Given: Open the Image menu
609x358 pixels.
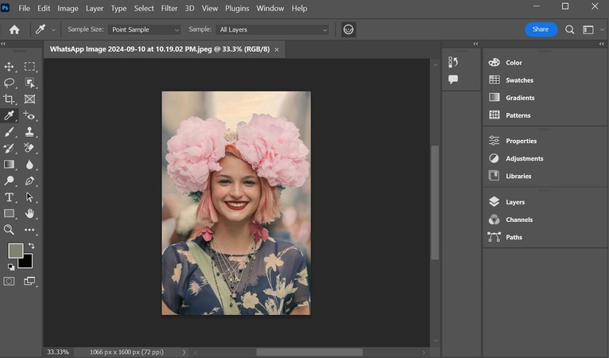Looking at the screenshot, I should 68,8.
